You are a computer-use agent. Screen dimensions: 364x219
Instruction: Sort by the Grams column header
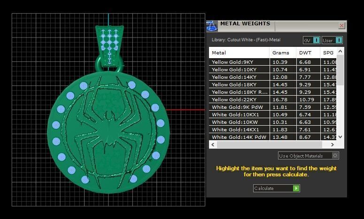pyautogui.click(x=283, y=53)
